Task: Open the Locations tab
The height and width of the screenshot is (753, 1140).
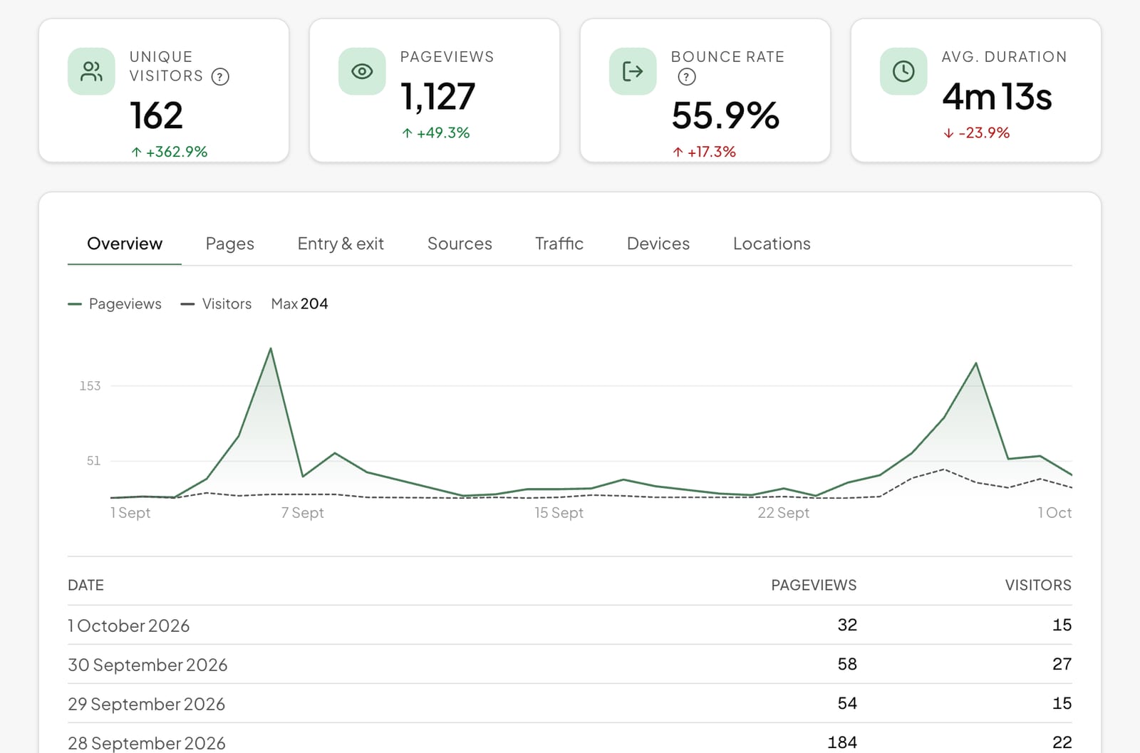Action: click(x=772, y=244)
